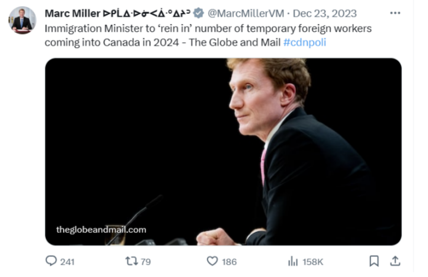Open the three-dot more options menu

(395, 13)
